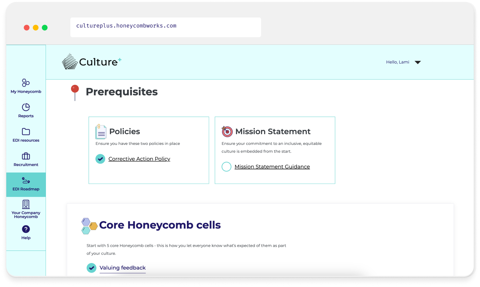Open My Honeycomb hexagon icon
This screenshot has height=287, width=480.
pos(26,83)
